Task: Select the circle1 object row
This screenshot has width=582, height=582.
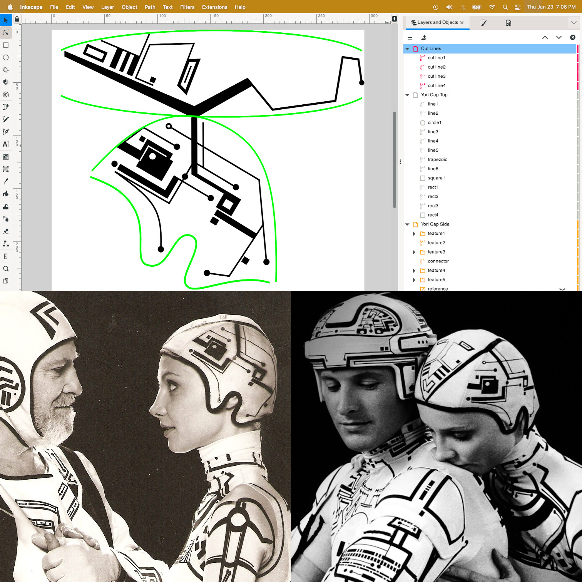Action: pos(490,123)
